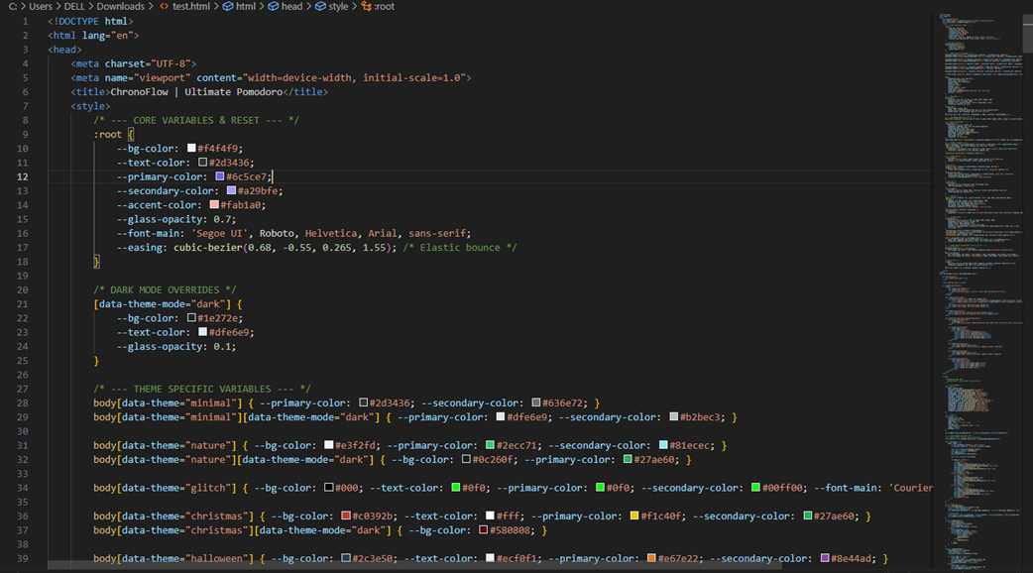Click the #a29bfe secondary color swatch
The height and width of the screenshot is (573, 1033).
pyautogui.click(x=231, y=191)
